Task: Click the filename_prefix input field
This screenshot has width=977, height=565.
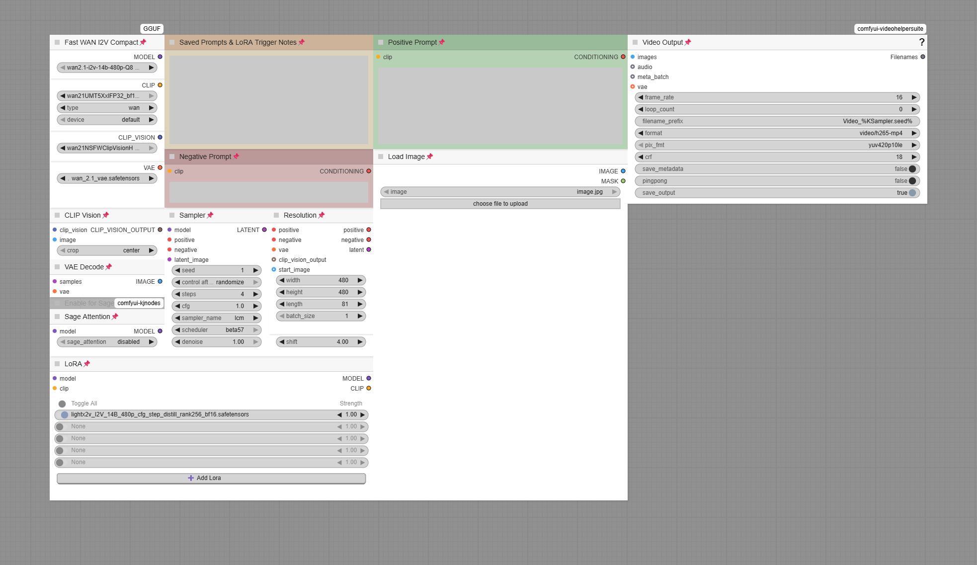Action: [777, 121]
